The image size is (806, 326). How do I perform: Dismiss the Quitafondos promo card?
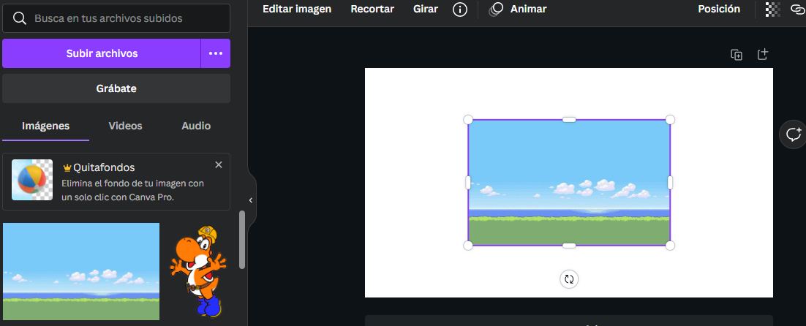click(x=219, y=164)
